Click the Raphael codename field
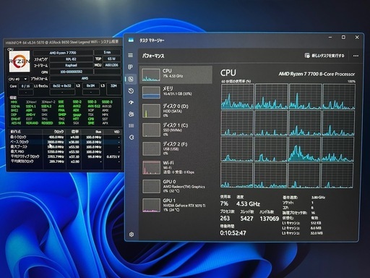This screenshot has width=370, height=278. [x=71, y=65]
